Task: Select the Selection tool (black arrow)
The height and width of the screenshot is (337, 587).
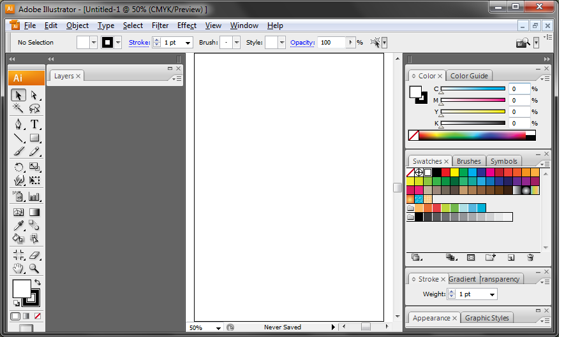Action: (18, 95)
